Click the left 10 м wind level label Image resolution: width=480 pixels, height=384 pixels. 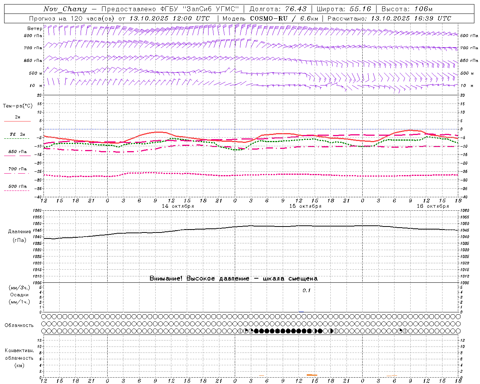[36, 85]
